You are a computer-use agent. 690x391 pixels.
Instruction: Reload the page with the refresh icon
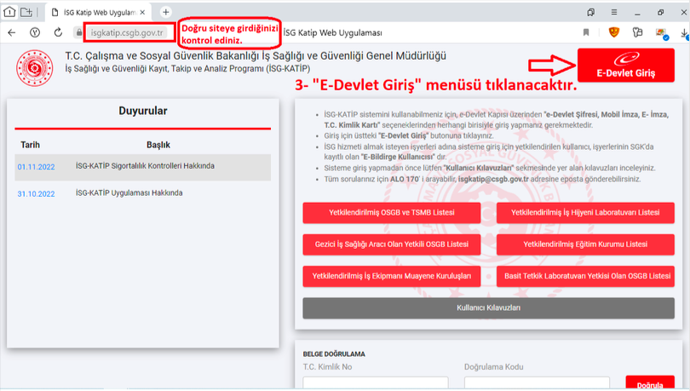tap(57, 32)
